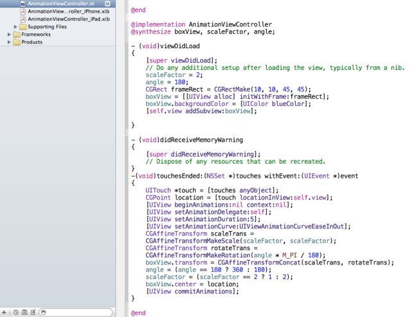Click the angle = 180; line
The width and height of the screenshot is (417, 317).
pyautogui.click(x=167, y=82)
